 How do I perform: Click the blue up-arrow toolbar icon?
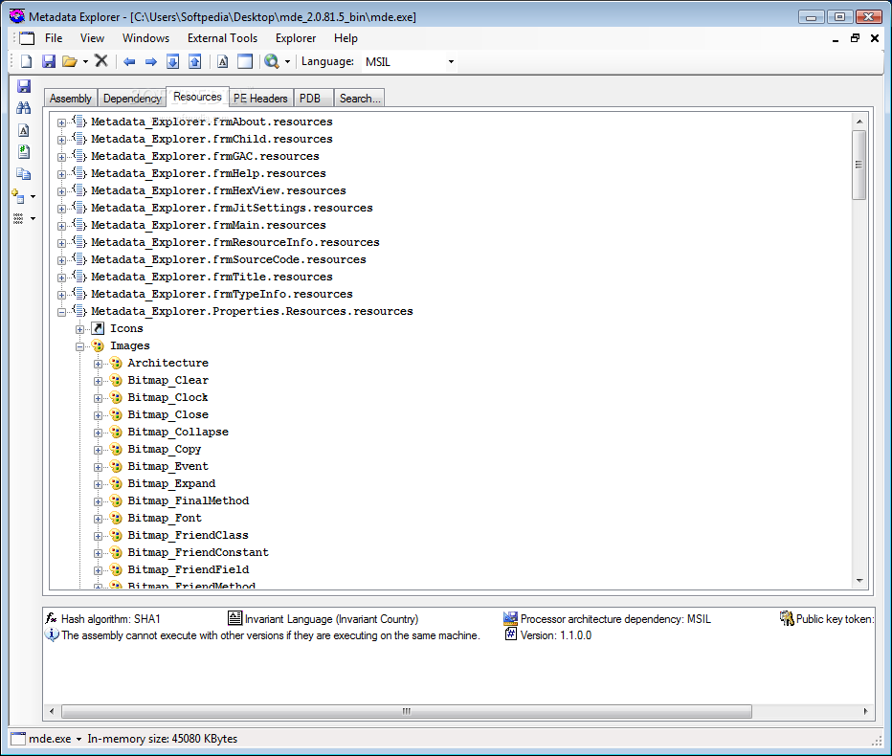[195, 61]
